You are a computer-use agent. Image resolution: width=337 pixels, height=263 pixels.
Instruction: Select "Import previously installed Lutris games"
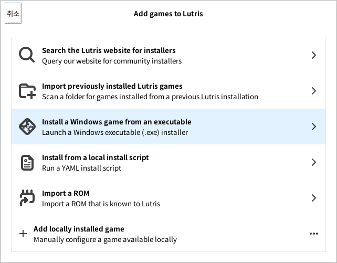112,86
